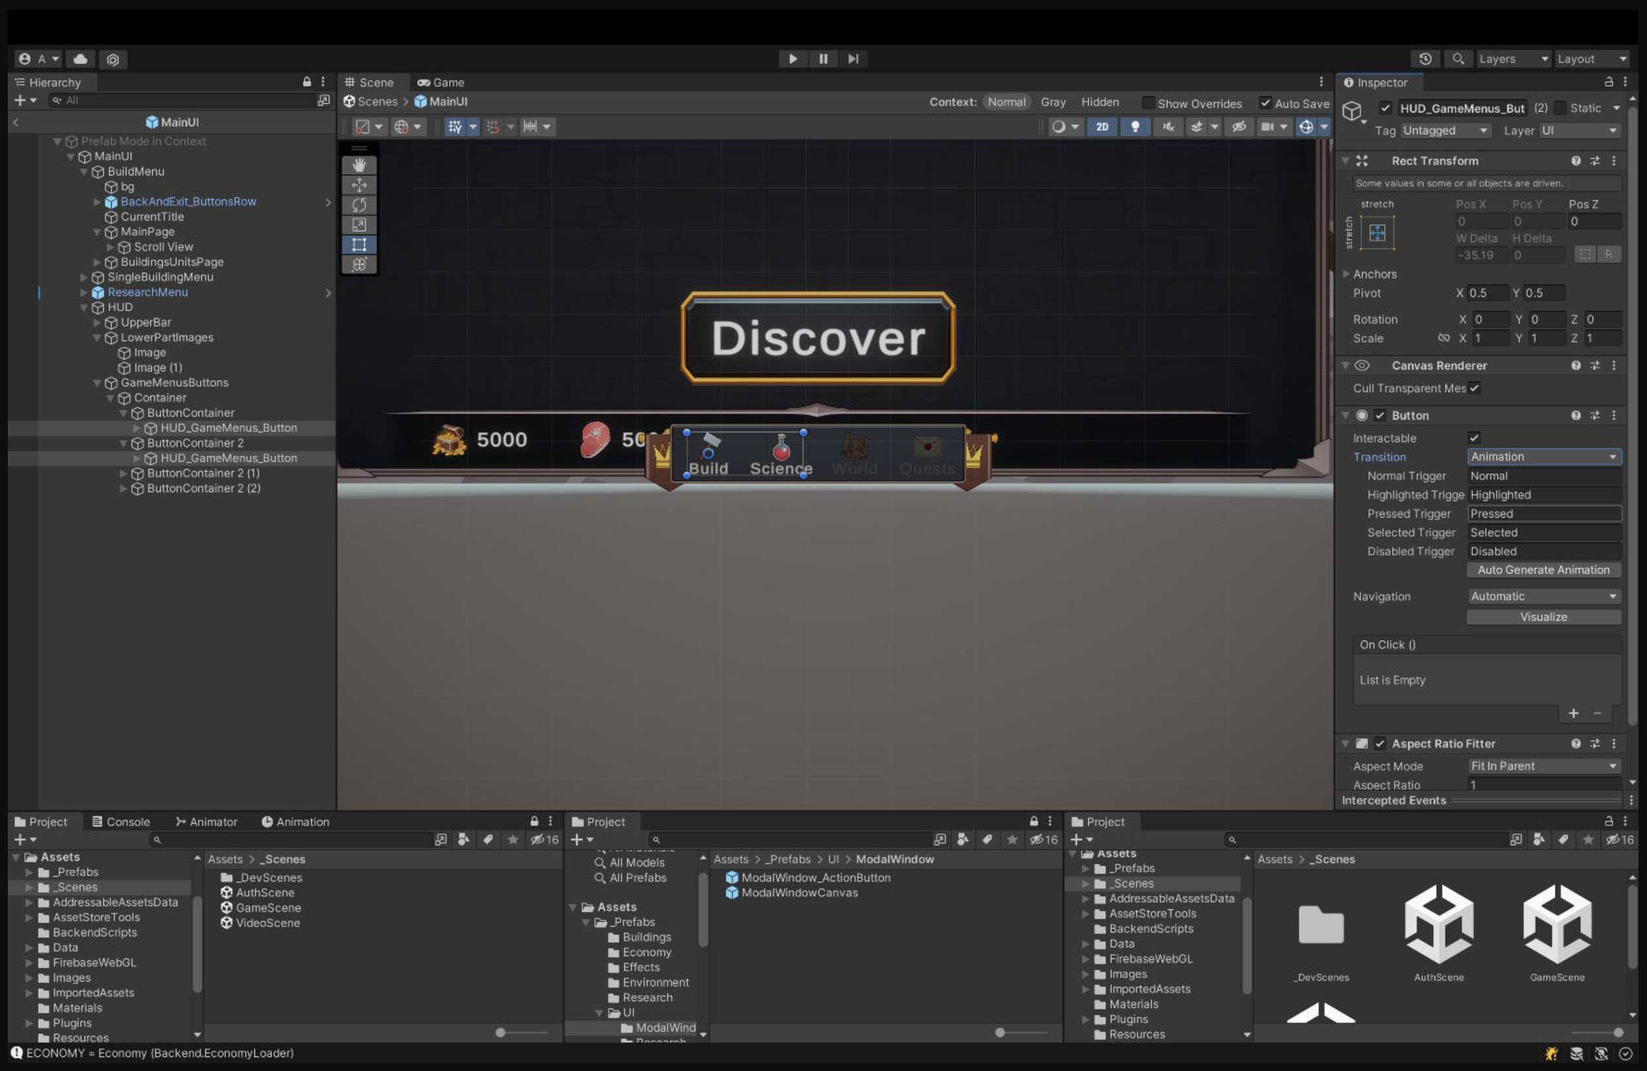1647x1071 pixels.
Task: Lock the Hierarchy panel
Action: [307, 82]
